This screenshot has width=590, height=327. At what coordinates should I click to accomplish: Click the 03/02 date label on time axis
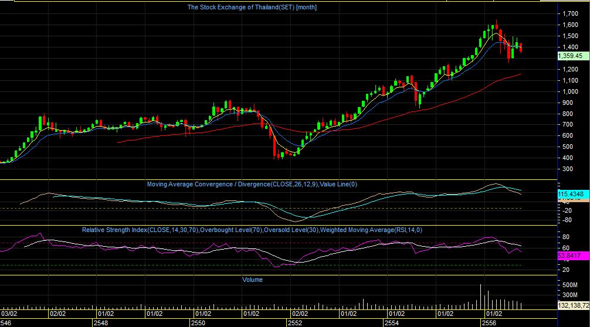coord(9,314)
